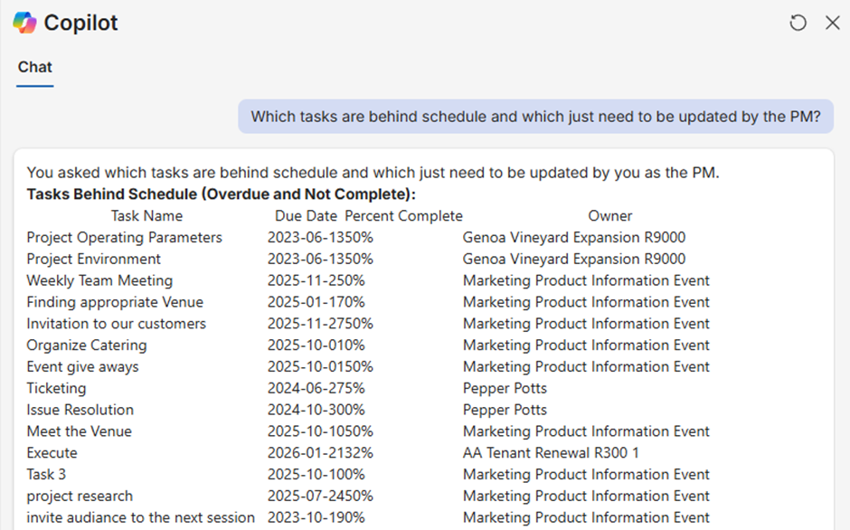This screenshot has width=850, height=530.
Task: Select the Meet the Venue task
Action: click(x=80, y=431)
